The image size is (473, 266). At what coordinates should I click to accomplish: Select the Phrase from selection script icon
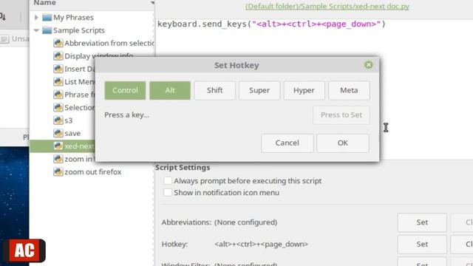pos(58,95)
